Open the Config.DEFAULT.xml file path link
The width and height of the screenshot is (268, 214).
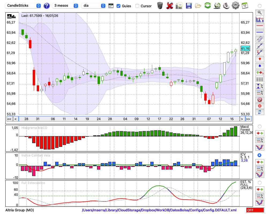[x=159, y=210]
